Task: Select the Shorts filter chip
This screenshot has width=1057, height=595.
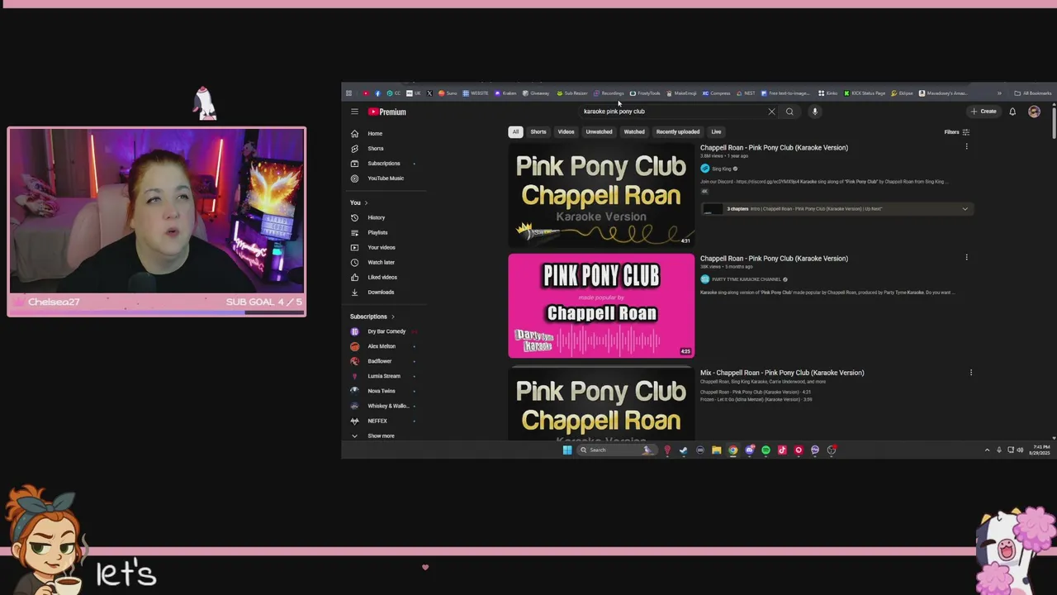Action: point(538,131)
